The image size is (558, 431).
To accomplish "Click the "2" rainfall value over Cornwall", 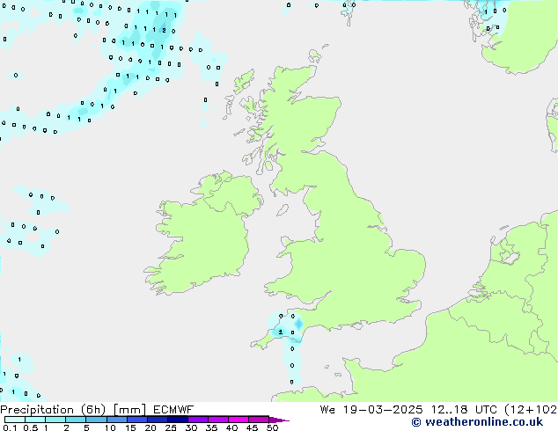I will [281, 332].
